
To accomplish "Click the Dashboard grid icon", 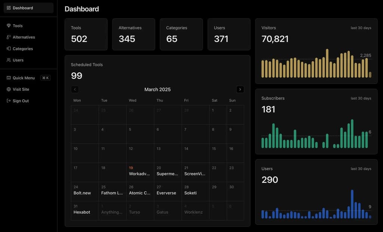I will (8, 7).
